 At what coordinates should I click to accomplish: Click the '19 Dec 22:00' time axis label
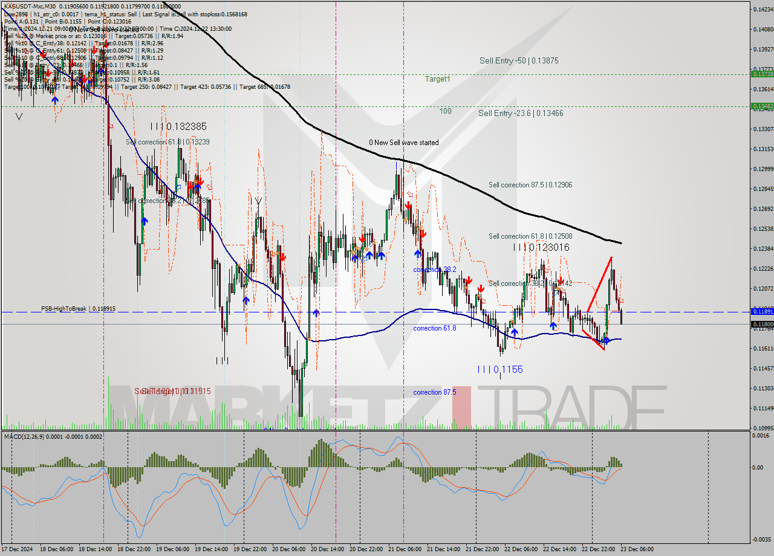252,549
